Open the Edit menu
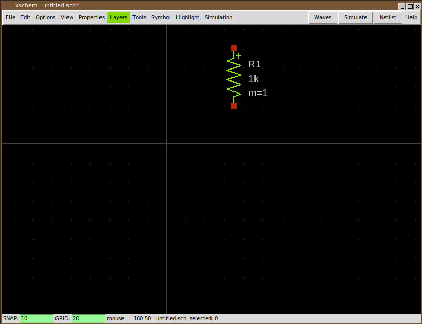The width and height of the screenshot is (422, 324). [x=25, y=17]
